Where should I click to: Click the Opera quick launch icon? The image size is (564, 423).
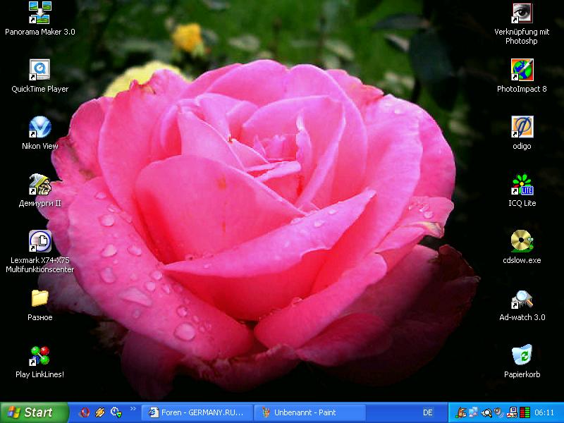85,412
